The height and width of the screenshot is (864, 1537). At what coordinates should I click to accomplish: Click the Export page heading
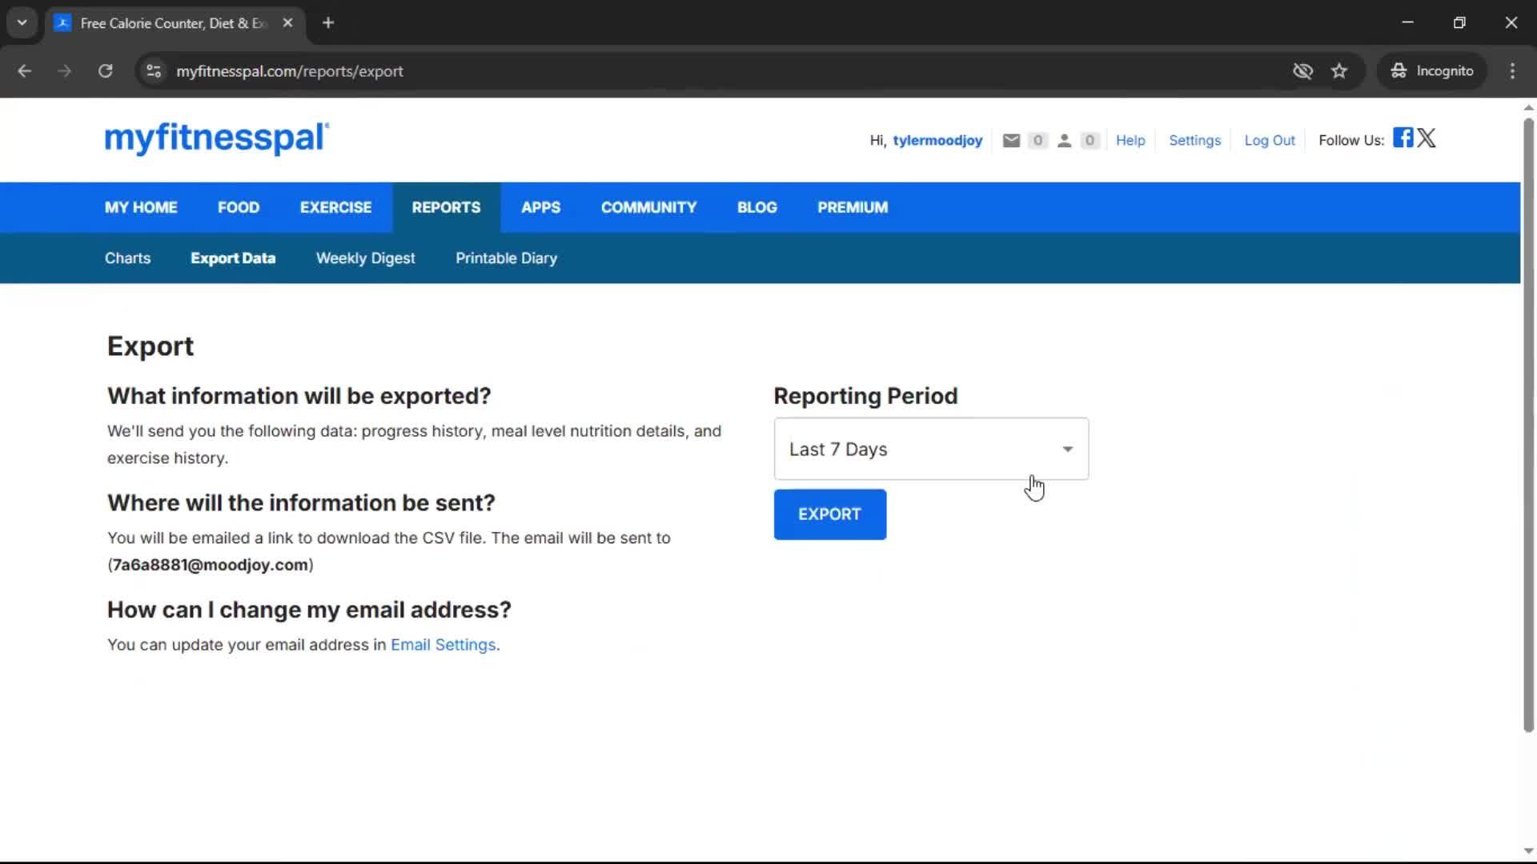point(150,346)
